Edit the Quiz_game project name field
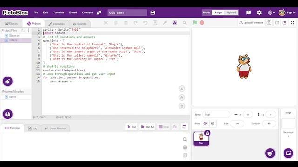Screen dimensions: 298x167 pos(127,13)
